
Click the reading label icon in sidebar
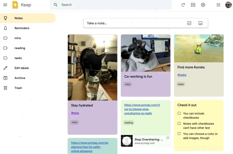coord(5,48)
